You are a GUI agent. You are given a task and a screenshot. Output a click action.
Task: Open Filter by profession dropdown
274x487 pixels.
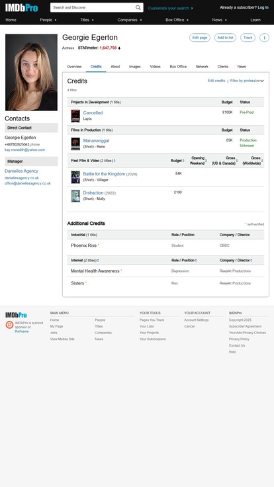(x=247, y=81)
